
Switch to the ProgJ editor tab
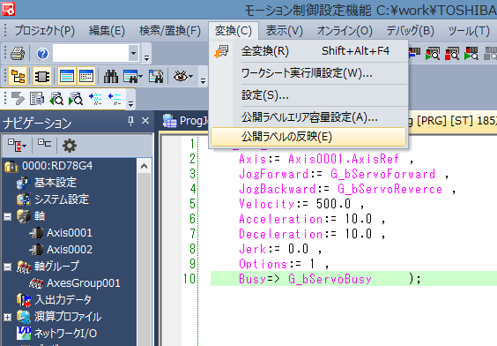pyautogui.click(x=185, y=121)
